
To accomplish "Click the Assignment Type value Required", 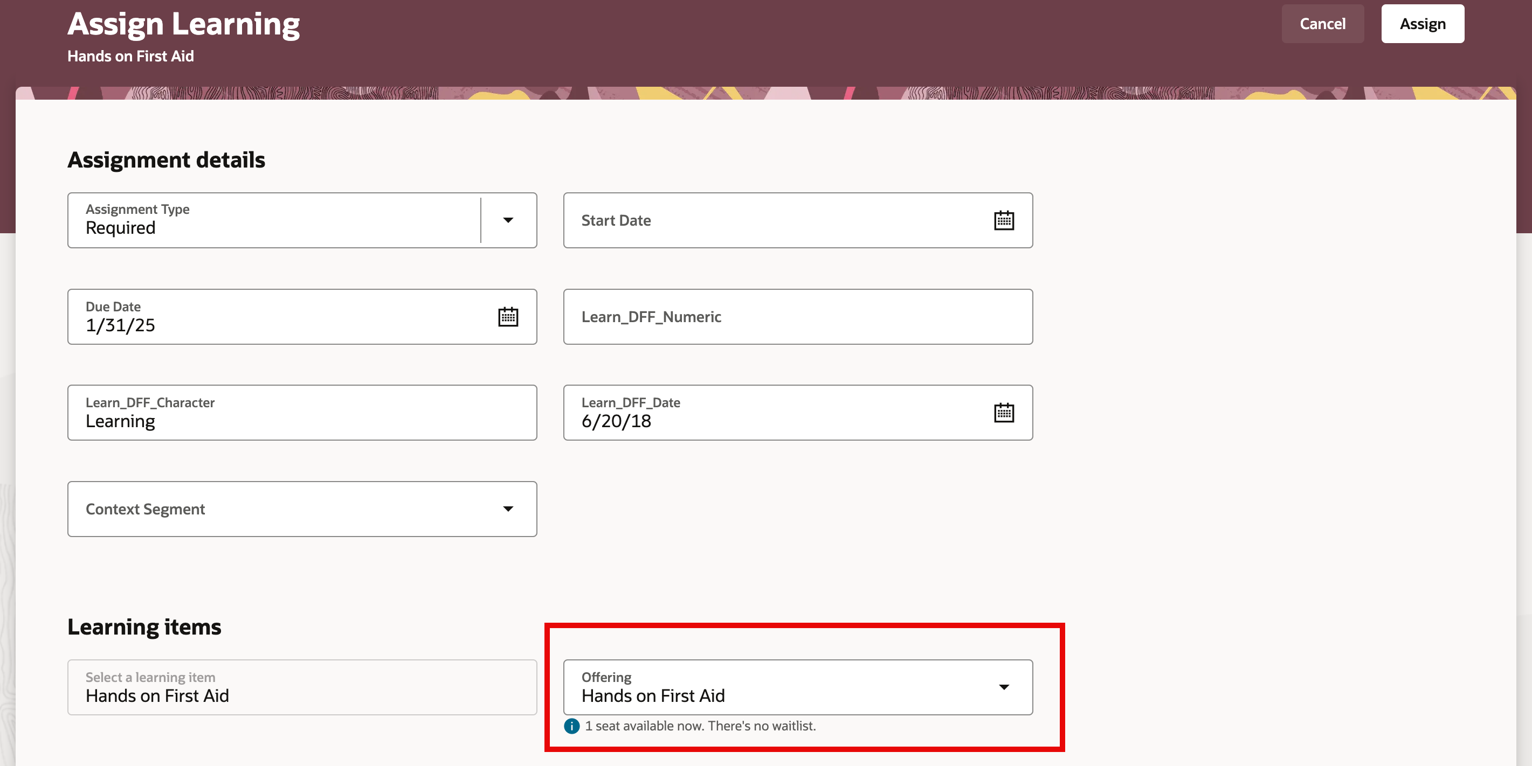I will click(120, 228).
